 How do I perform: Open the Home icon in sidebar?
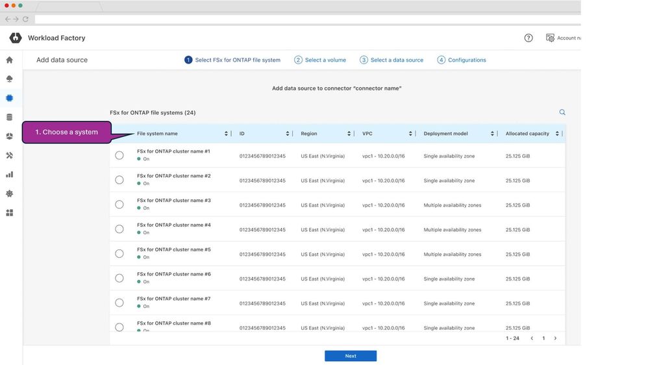[9, 60]
